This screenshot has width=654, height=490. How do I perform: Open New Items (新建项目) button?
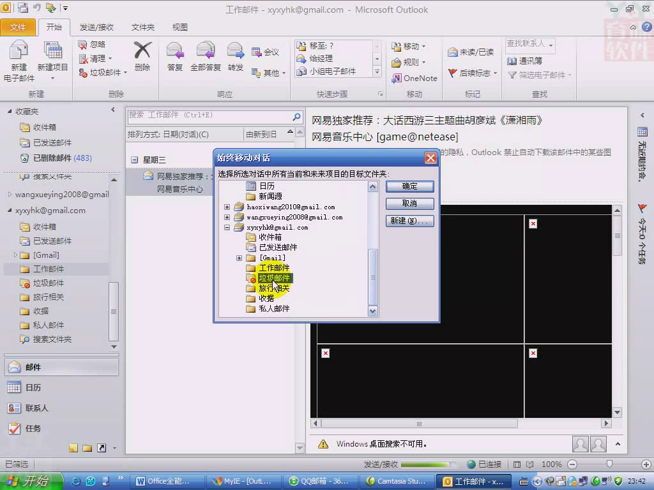click(52, 61)
